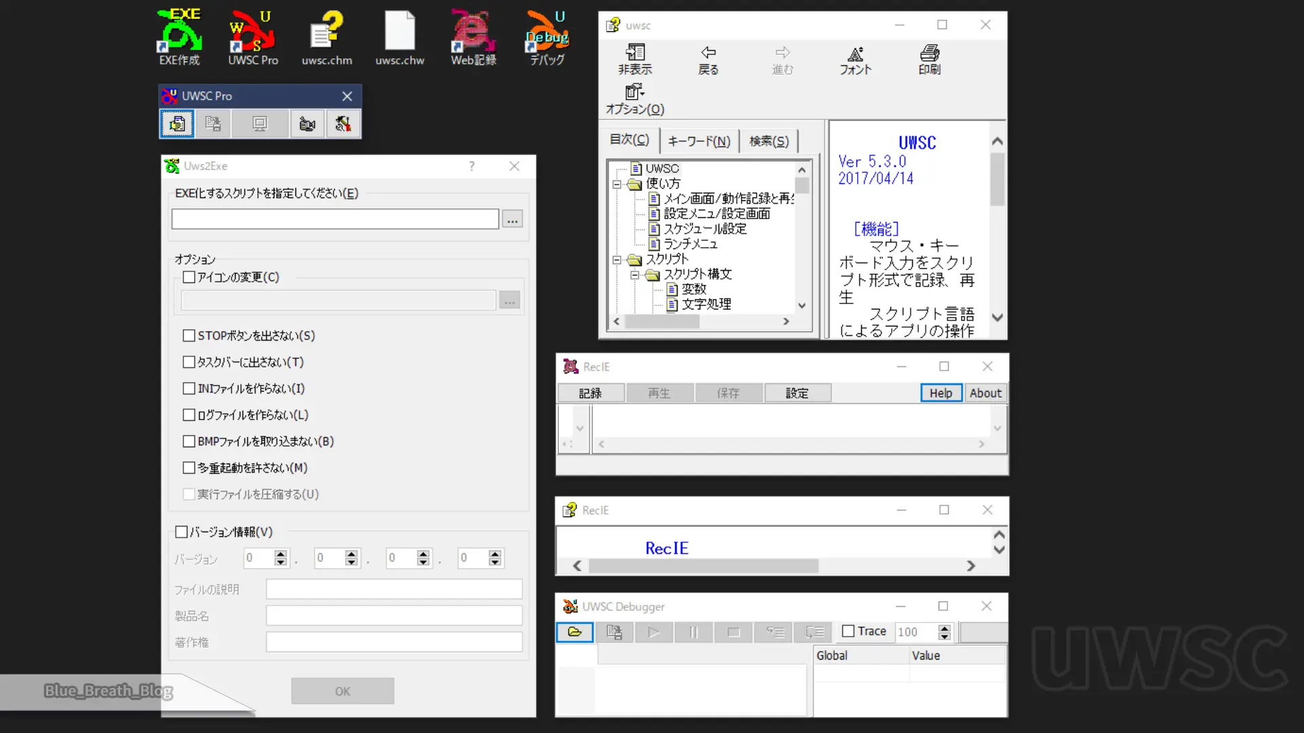This screenshot has width=1304, height=733.
Task: Switch to 検索(S) tab
Action: click(769, 141)
